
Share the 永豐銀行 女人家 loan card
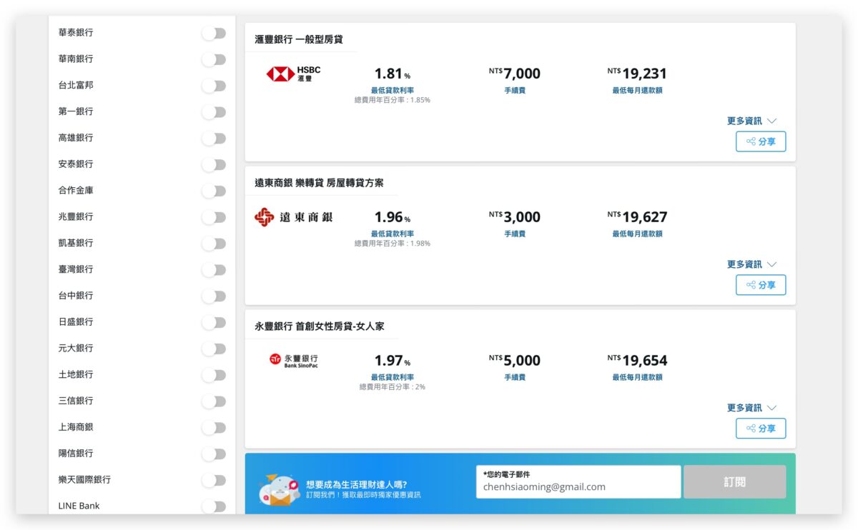pos(761,429)
